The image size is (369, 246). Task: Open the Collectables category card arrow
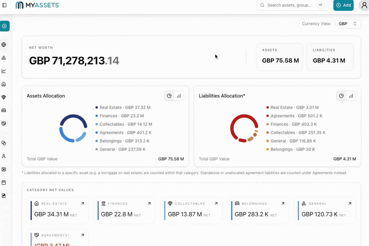(x=216, y=204)
